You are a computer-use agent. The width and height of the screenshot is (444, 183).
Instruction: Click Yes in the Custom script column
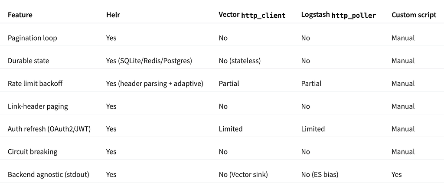397,174
